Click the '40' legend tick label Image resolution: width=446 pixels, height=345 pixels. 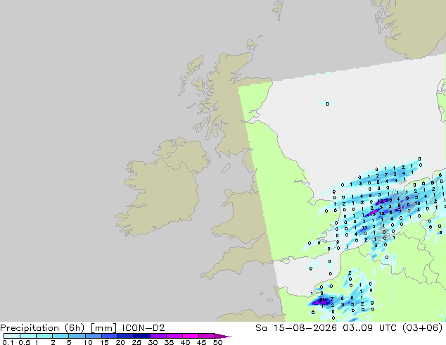[186, 342]
